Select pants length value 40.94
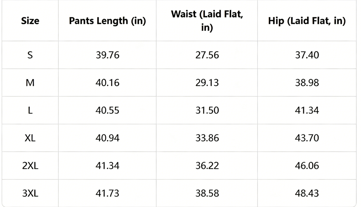 coord(108,138)
